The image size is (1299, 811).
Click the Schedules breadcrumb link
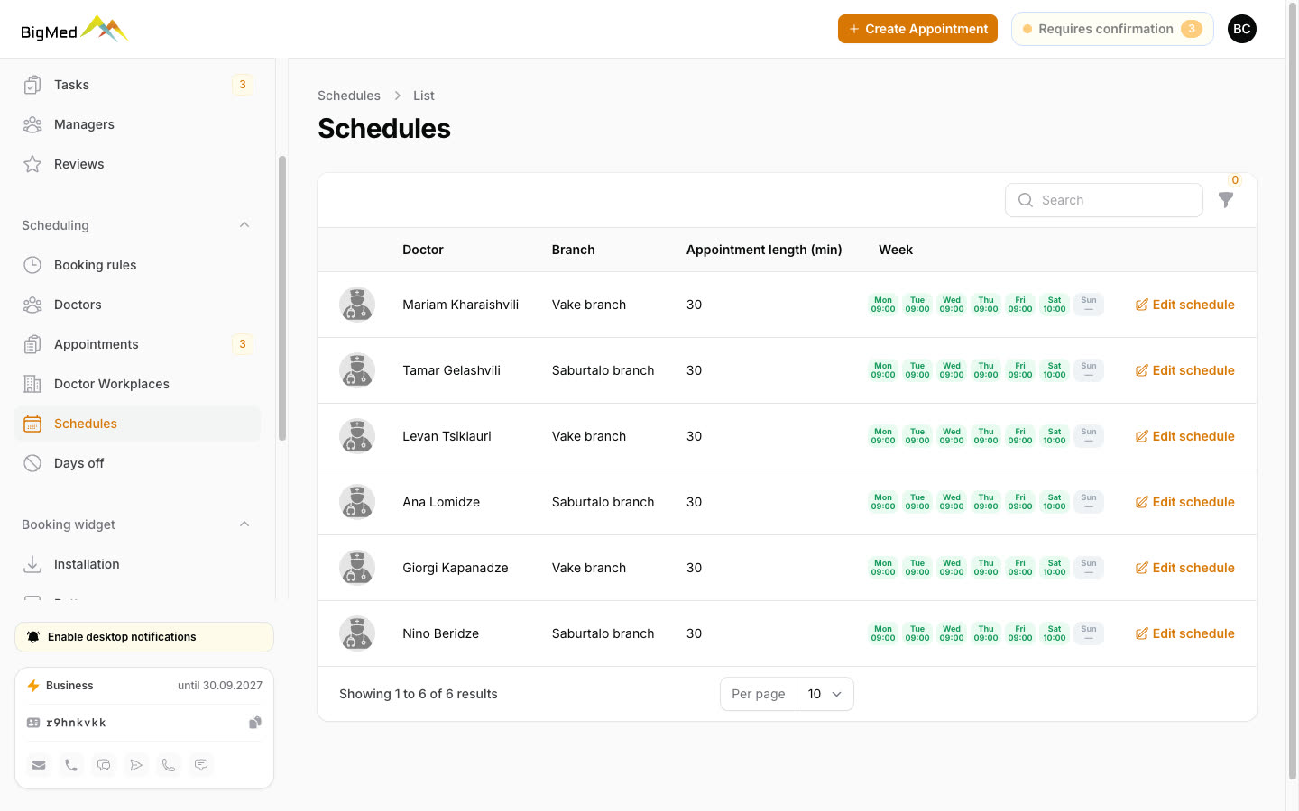pyautogui.click(x=349, y=96)
